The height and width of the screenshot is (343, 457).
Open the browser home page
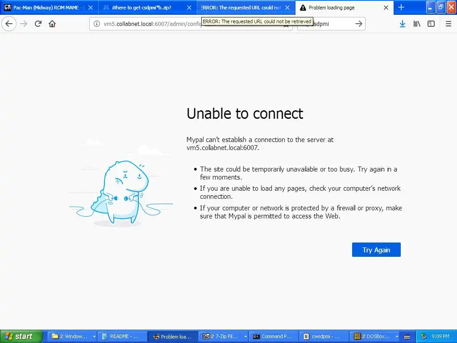pos(52,24)
